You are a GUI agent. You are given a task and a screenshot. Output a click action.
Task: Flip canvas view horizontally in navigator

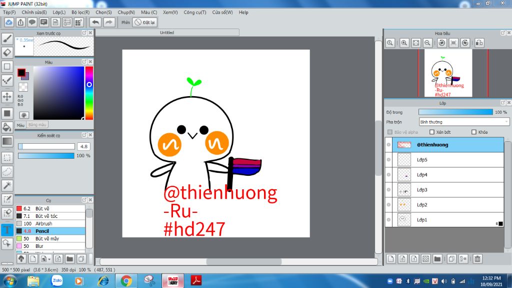(479, 43)
